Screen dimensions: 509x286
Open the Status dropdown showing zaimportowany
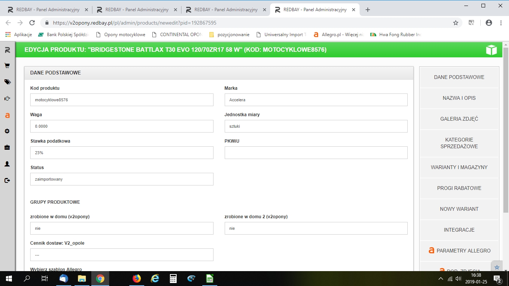121,179
